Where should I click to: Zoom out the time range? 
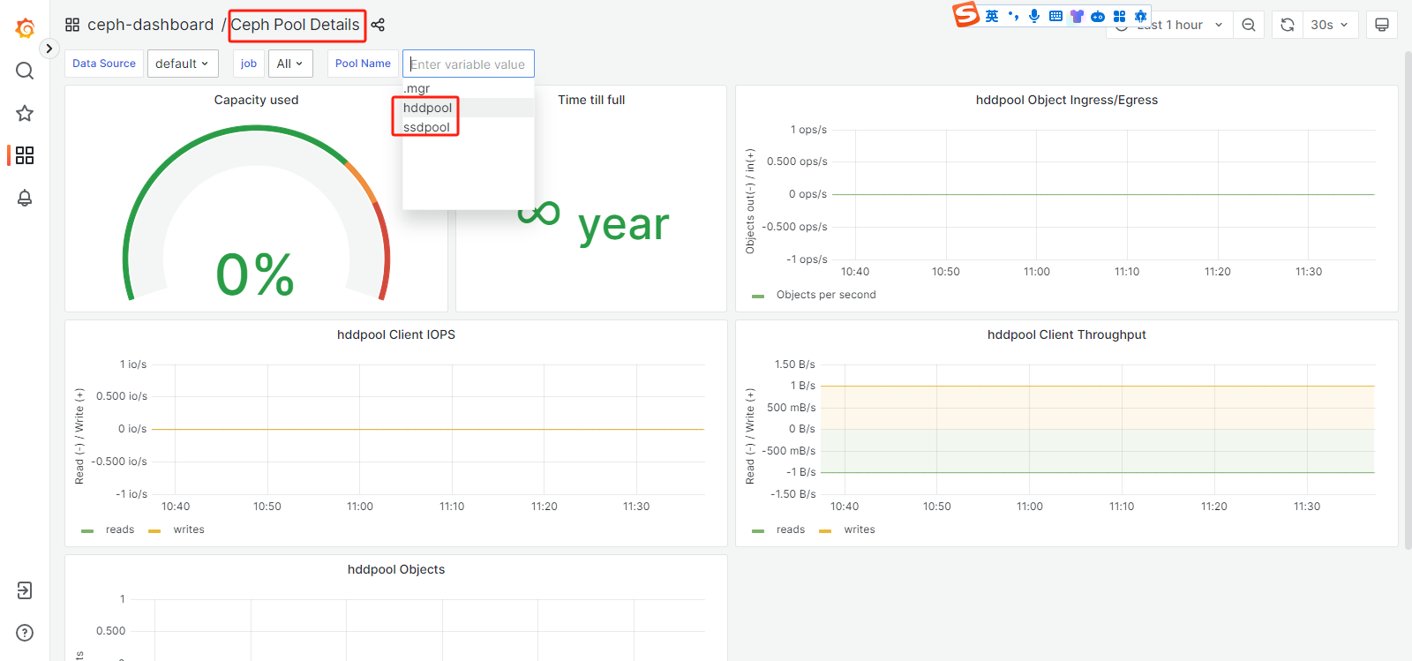(1249, 25)
